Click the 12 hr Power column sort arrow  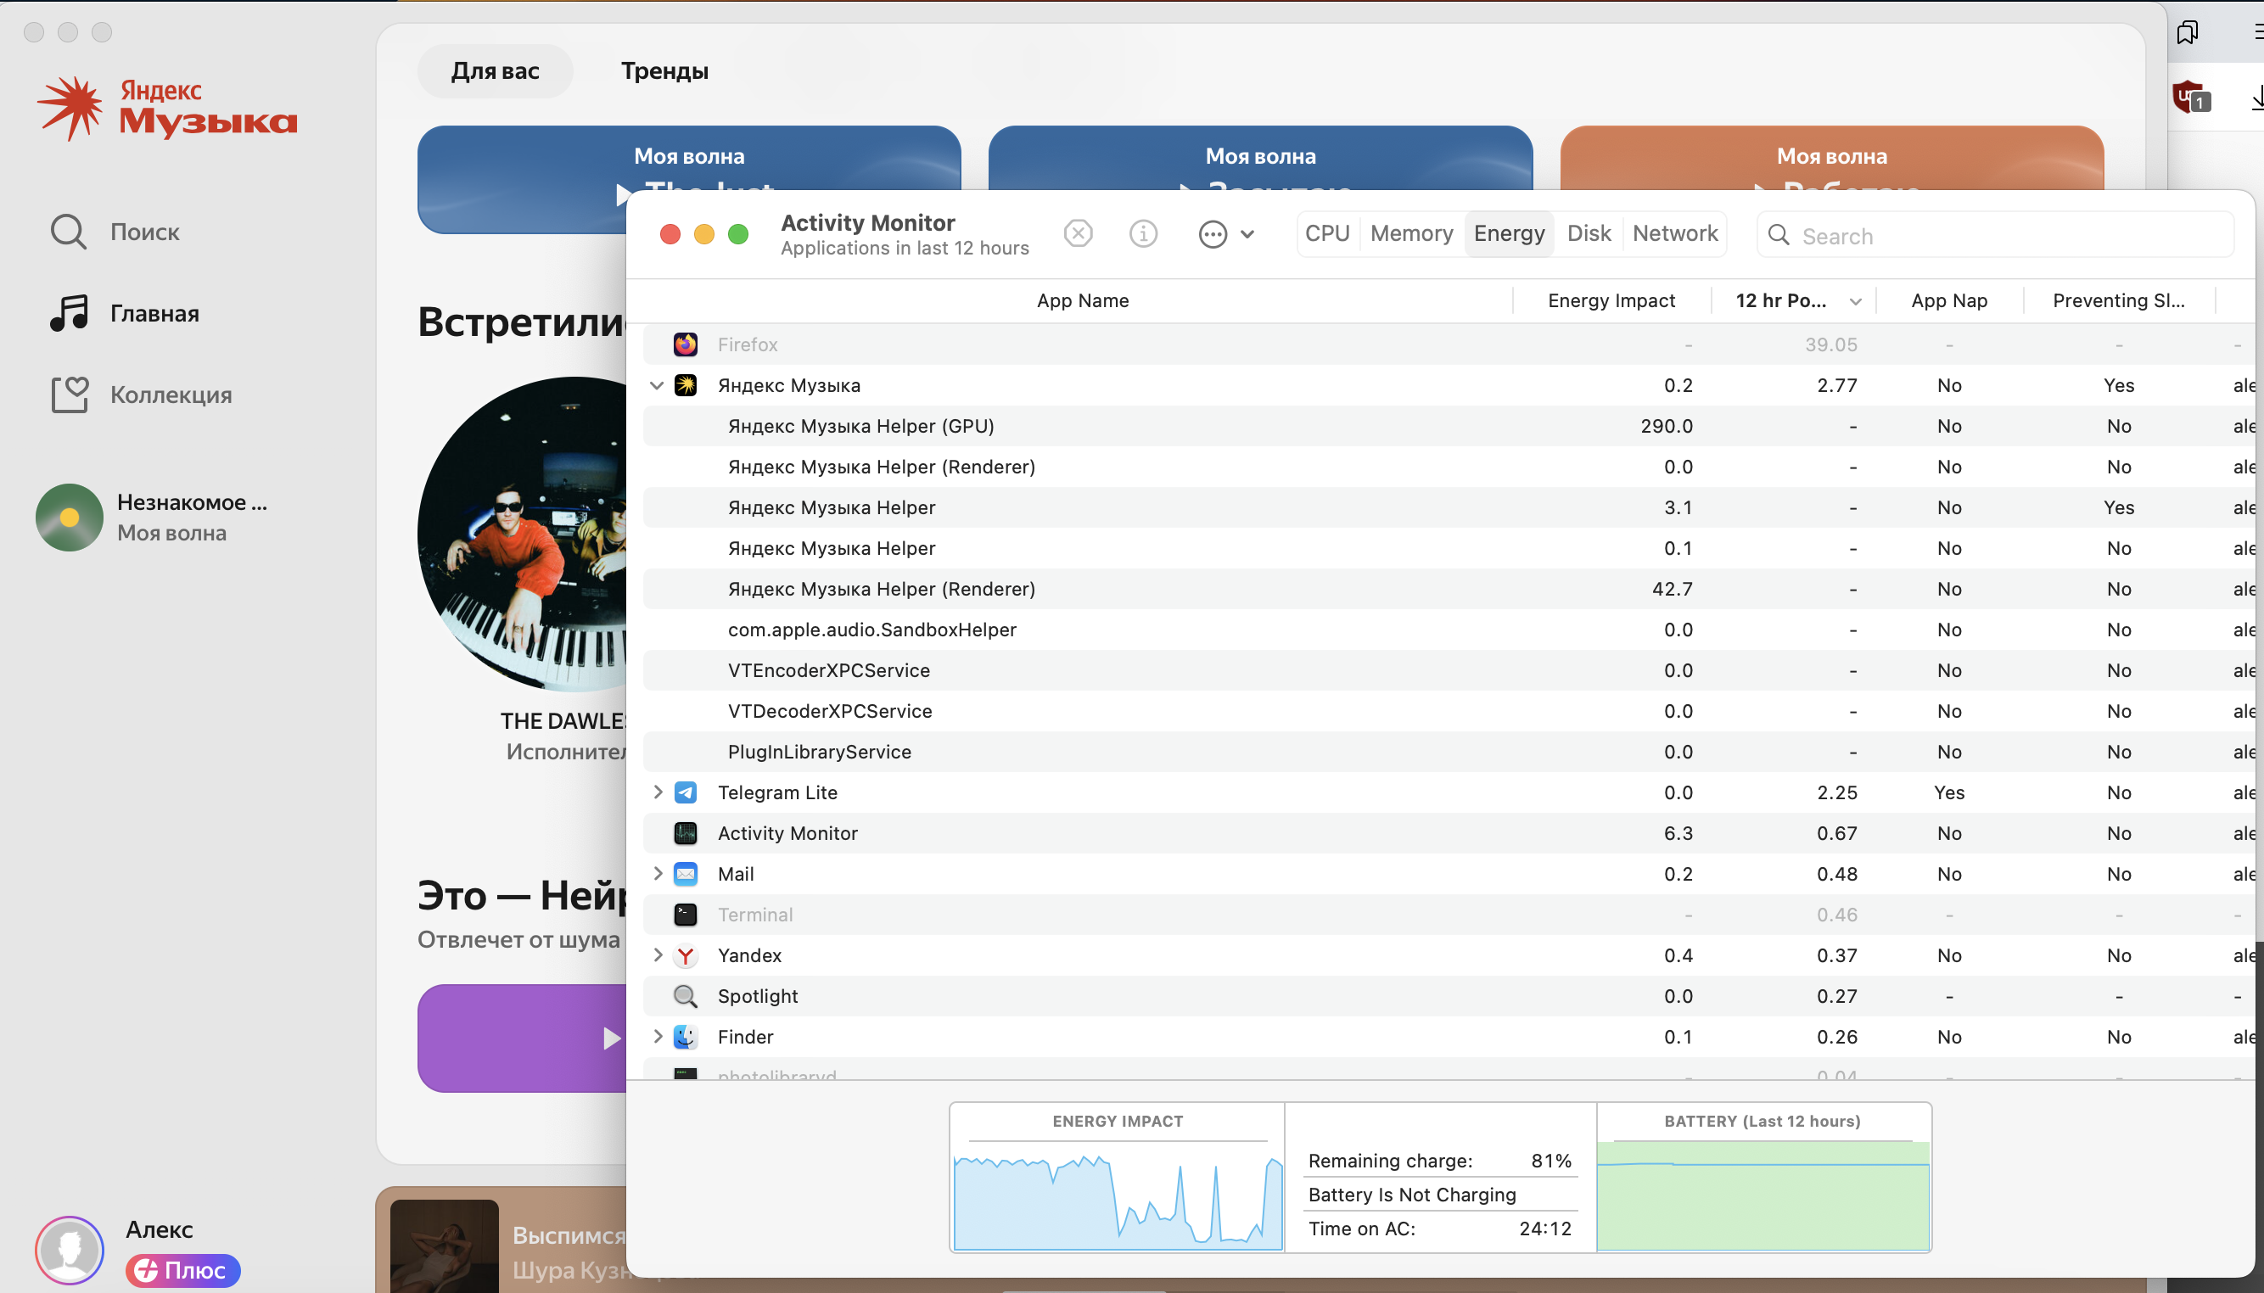click(1856, 302)
